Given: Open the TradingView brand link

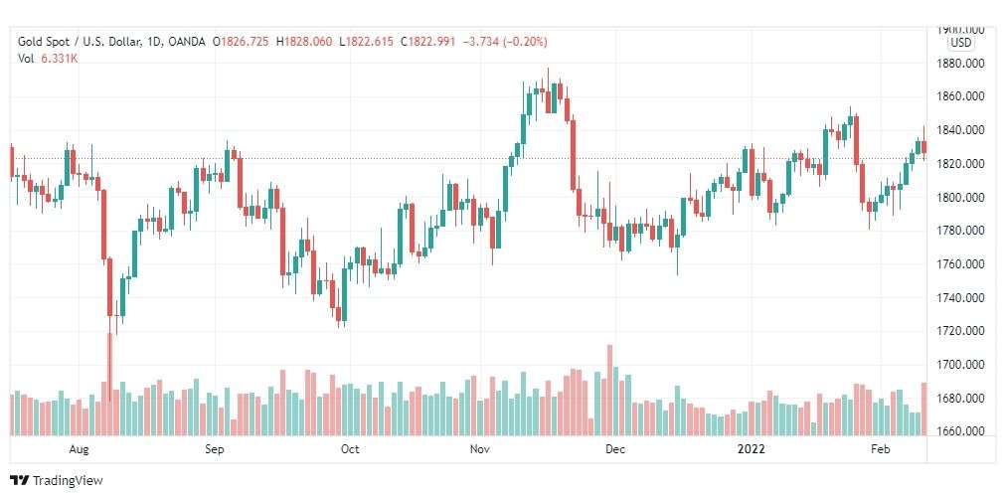Looking at the screenshot, I should click(x=57, y=480).
